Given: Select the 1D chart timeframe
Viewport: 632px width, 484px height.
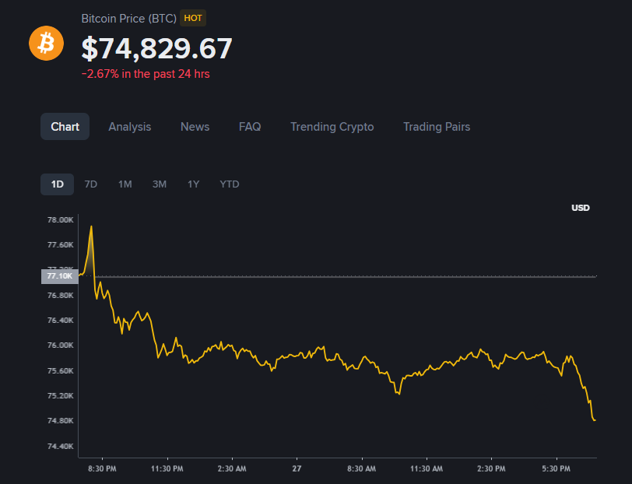Looking at the screenshot, I should [58, 184].
